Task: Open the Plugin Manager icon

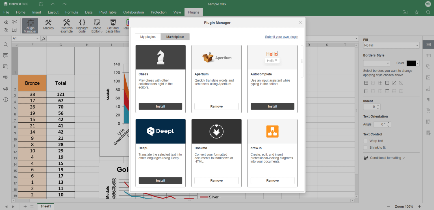Action: pos(30,25)
